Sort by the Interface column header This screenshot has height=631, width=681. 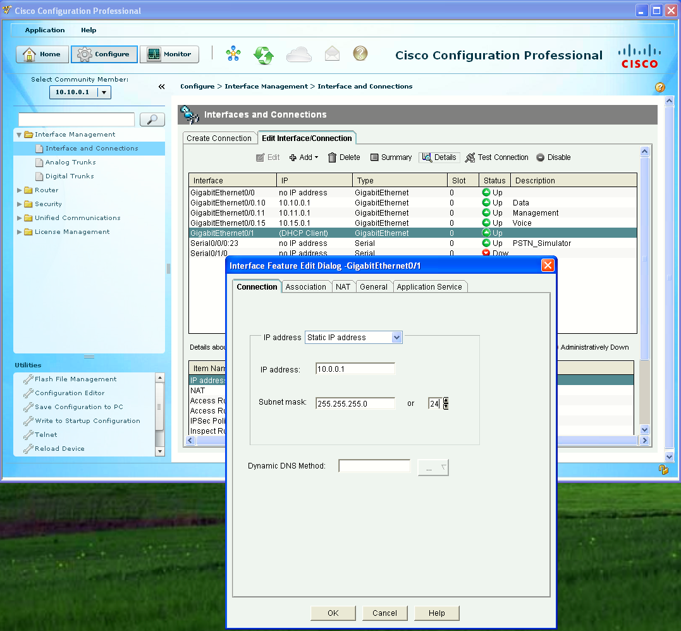(233, 180)
